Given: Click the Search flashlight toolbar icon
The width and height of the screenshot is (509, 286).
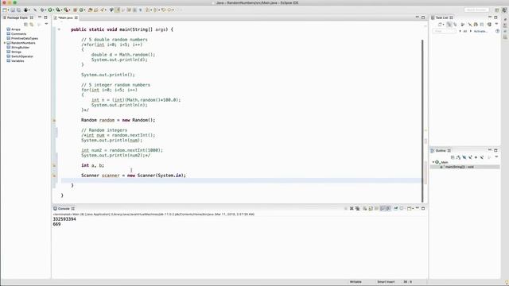Looking at the screenshot, I should point(102,10).
